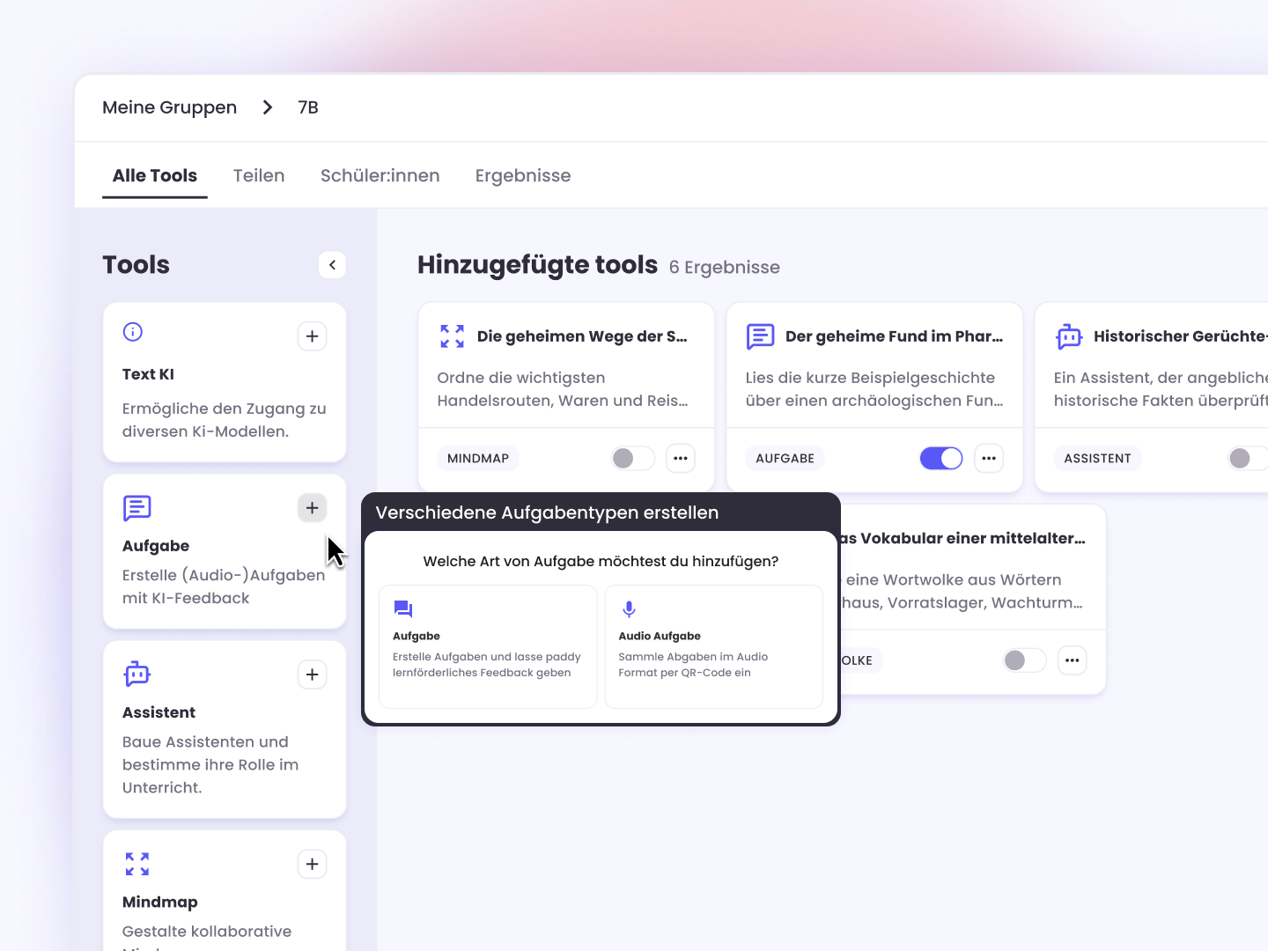Open three-dots menu on Mindmap tool card
This screenshot has width=1268, height=951.
[681, 459]
